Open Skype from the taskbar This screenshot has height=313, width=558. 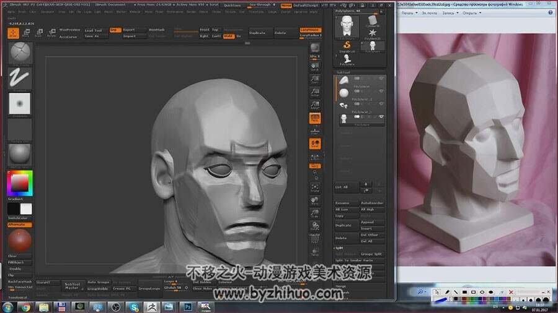coord(134,307)
